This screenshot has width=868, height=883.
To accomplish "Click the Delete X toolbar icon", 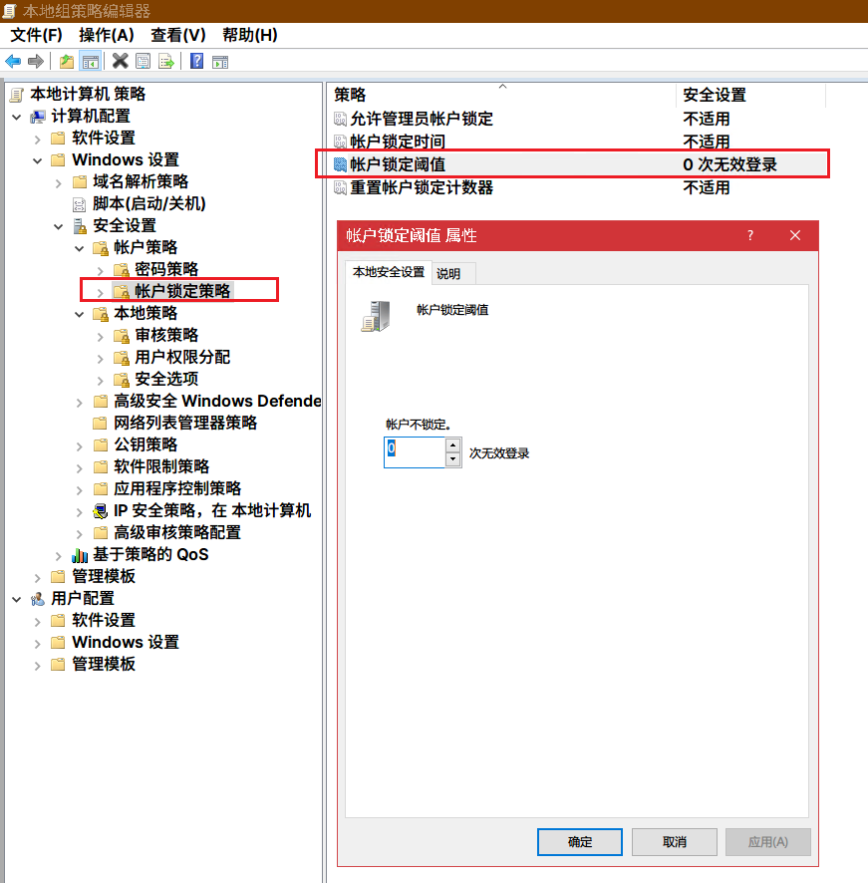I will 120,61.
